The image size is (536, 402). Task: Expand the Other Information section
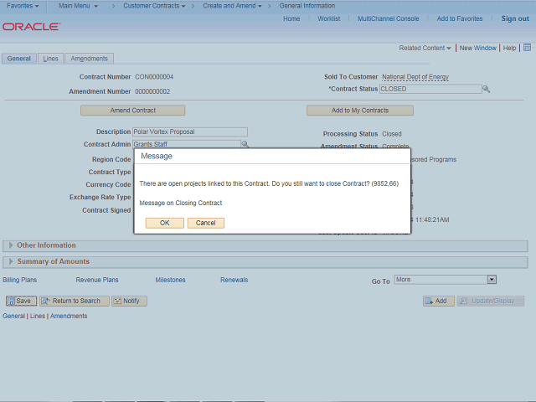tap(11, 245)
